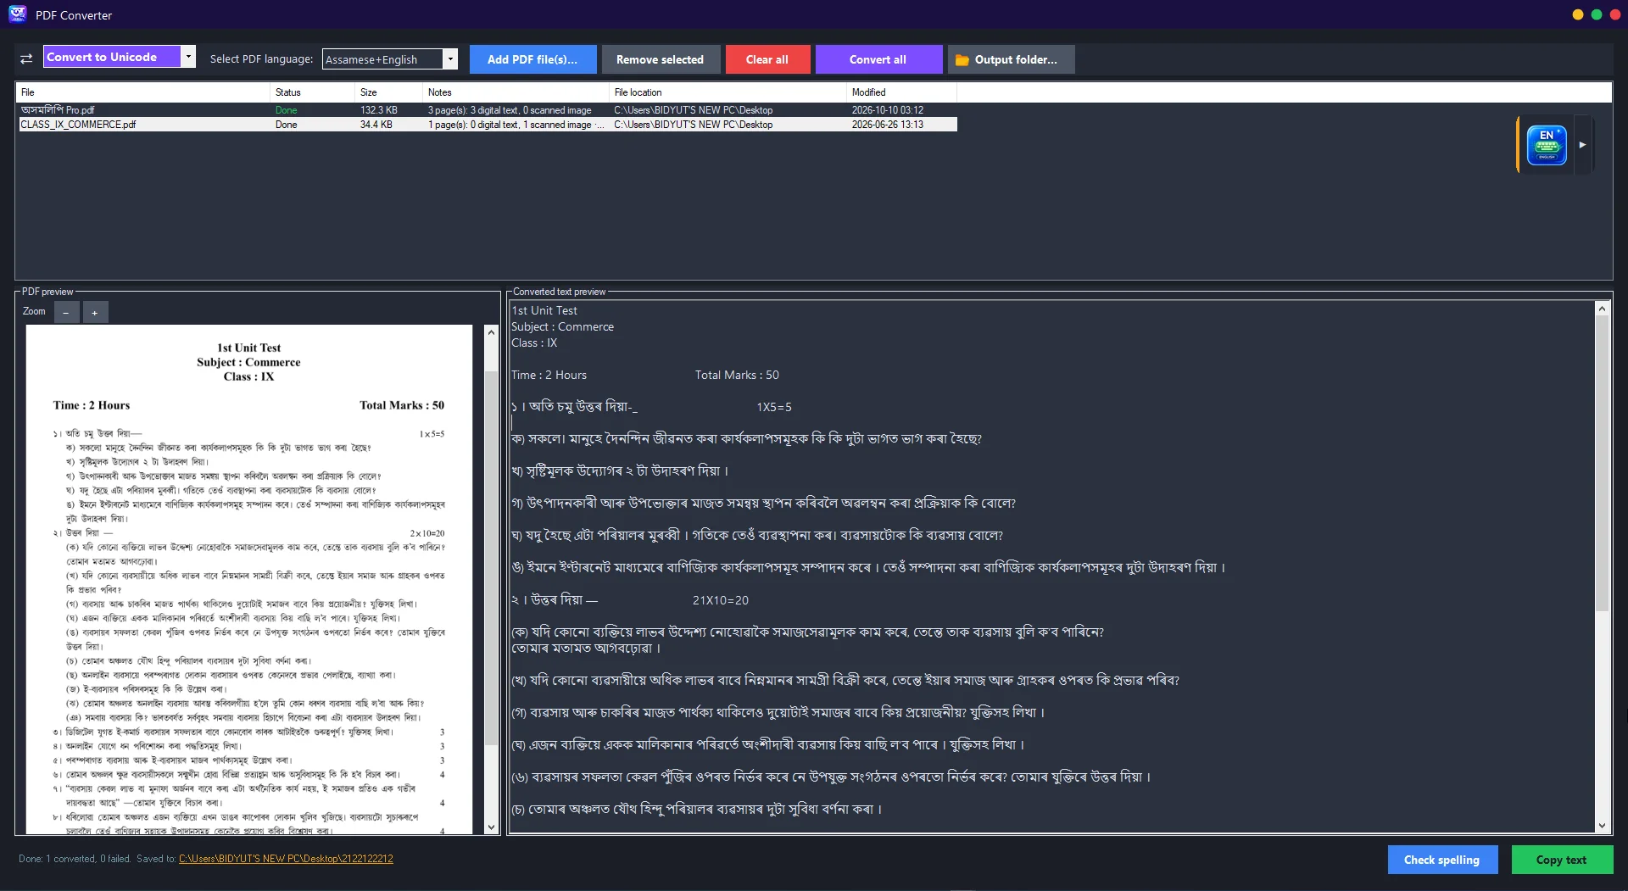Screen dimensions: 1628x891
Task: Expand the arrow beside the EN keyboard icon
Action: (1582, 145)
